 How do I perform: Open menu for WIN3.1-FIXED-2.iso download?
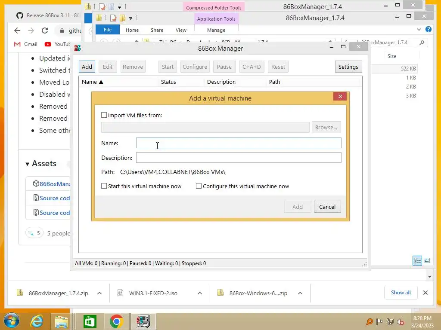200,293
